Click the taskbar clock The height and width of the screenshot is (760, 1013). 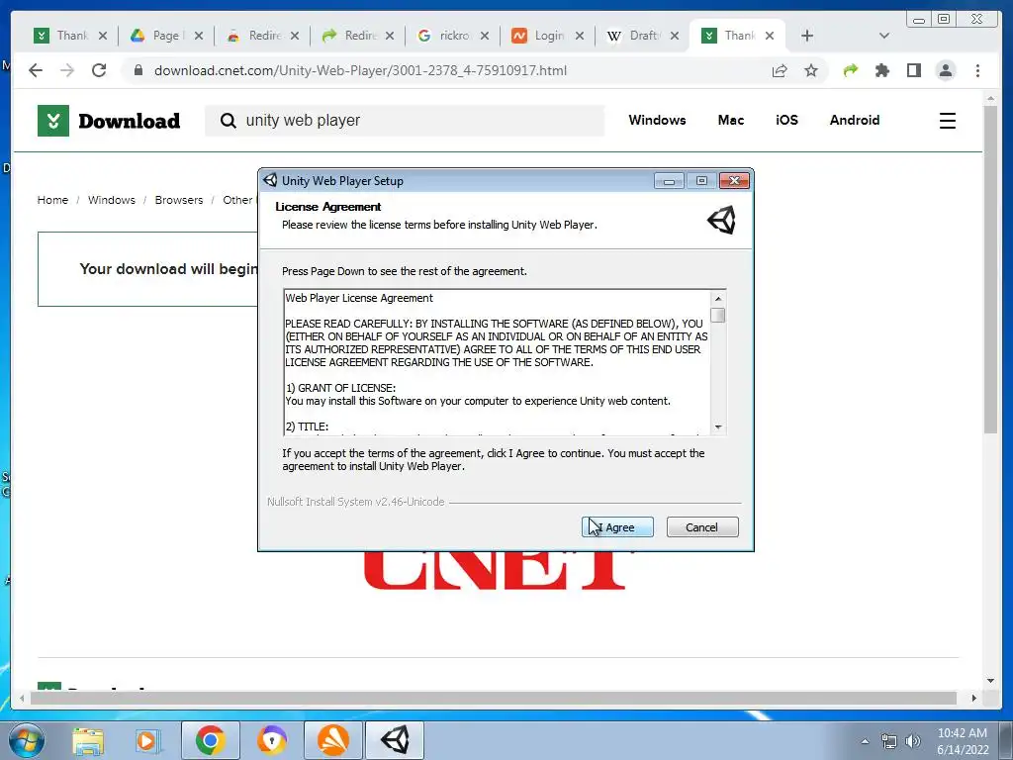[963, 741]
